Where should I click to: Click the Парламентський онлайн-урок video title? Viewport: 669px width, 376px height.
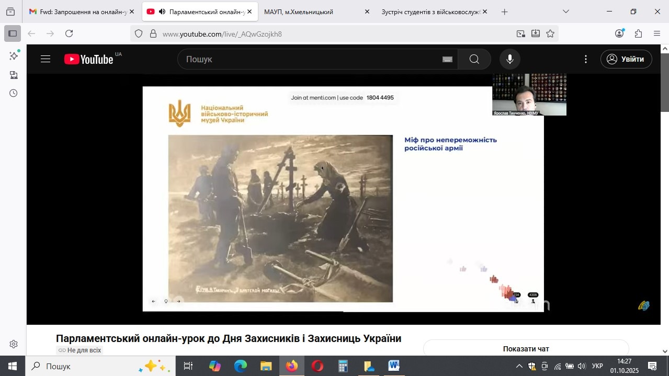(x=229, y=338)
